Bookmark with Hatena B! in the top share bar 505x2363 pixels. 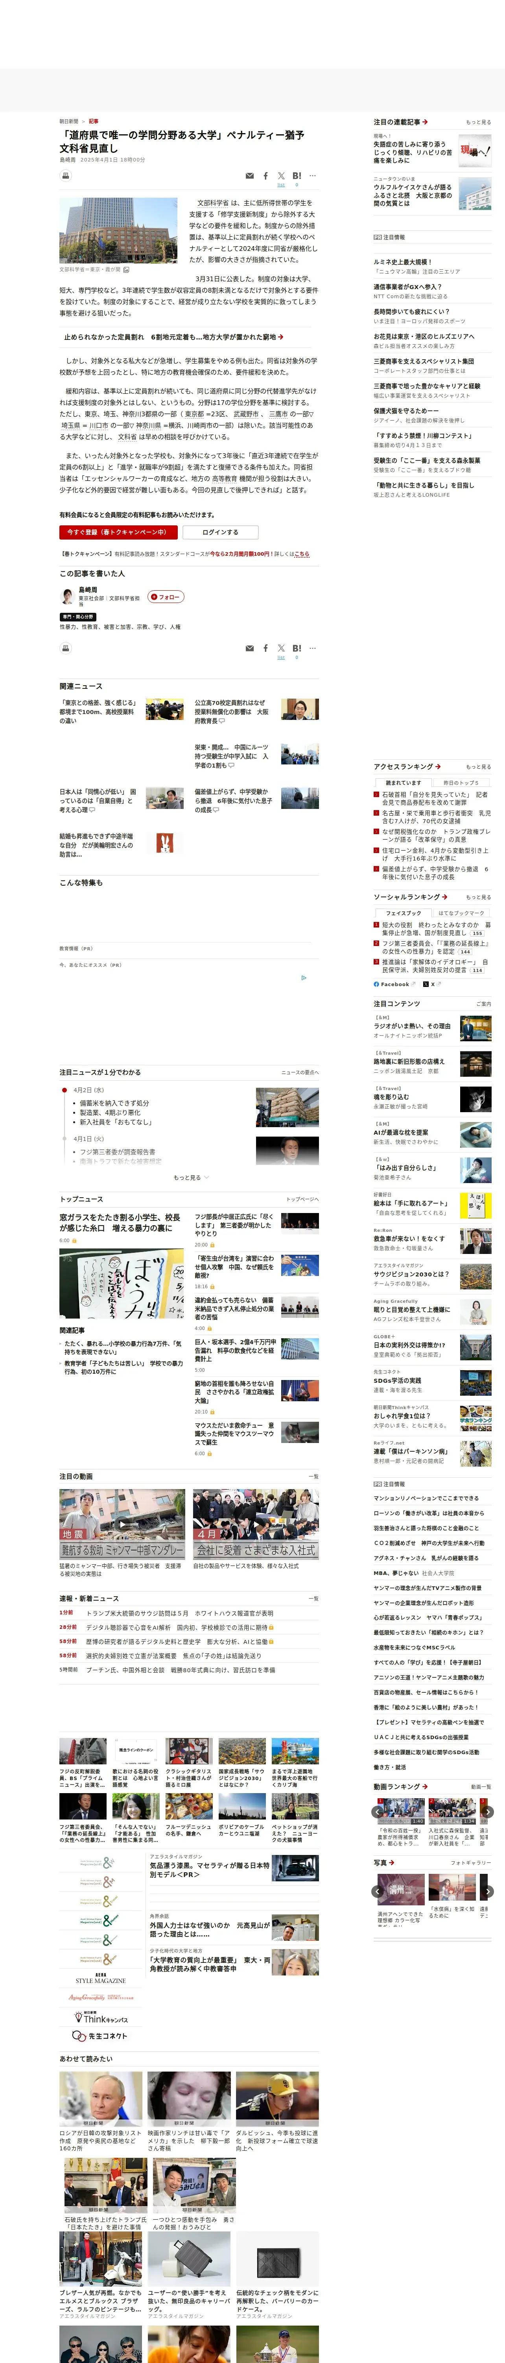point(297,175)
